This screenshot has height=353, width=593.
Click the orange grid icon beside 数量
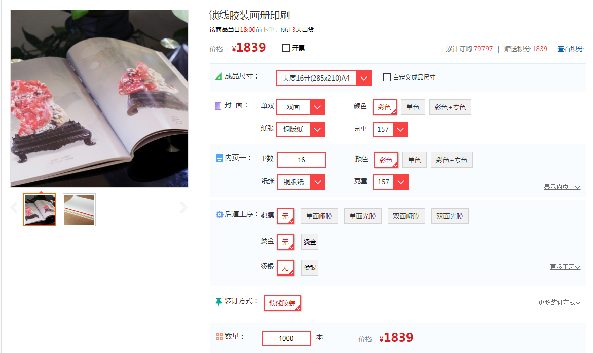click(219, 336)
